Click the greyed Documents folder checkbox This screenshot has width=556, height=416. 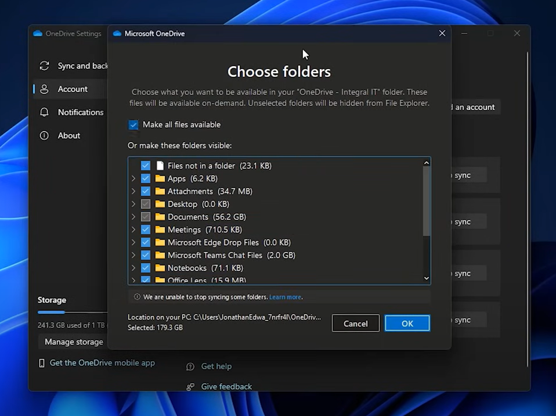145,217
